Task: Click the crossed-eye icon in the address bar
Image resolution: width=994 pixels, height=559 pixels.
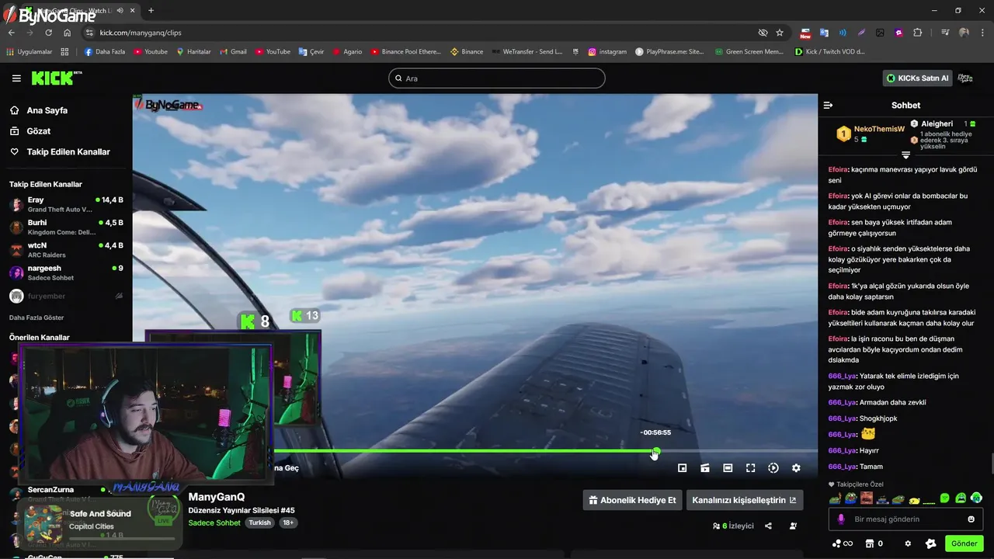Action: pyautogui.click(x=763, y=33)
